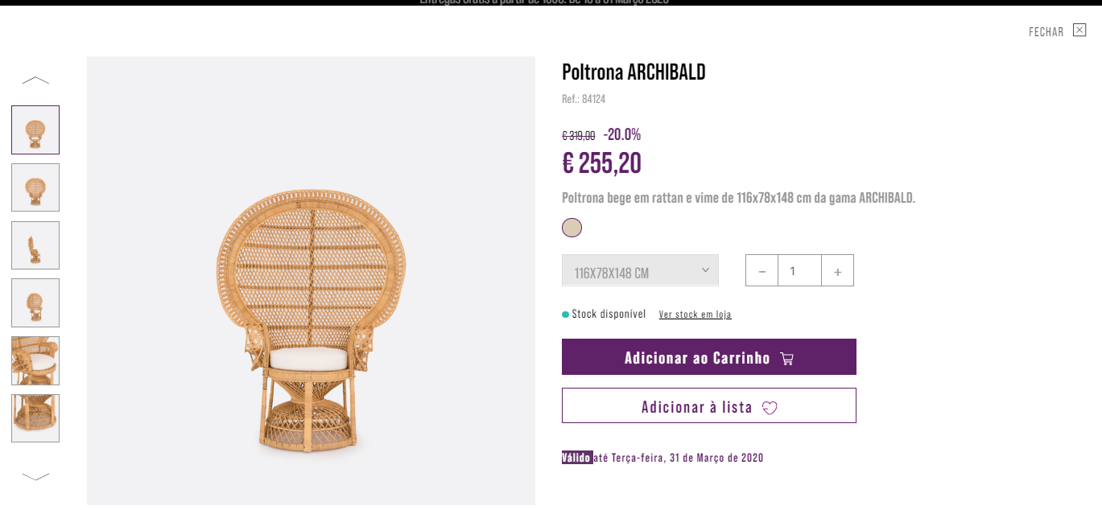View the side-profile chair thumbnail
Viewport: 1102px width, 510px height.
(35, 245)
